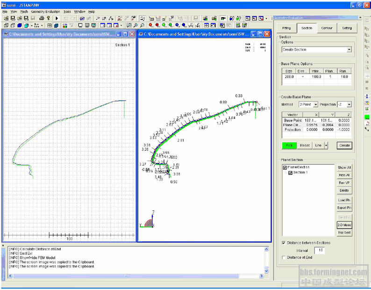The width and height of the screenshot is (371, 290).
Task: Click the first open-file toolbar icon
Action: tap(6, 18)
